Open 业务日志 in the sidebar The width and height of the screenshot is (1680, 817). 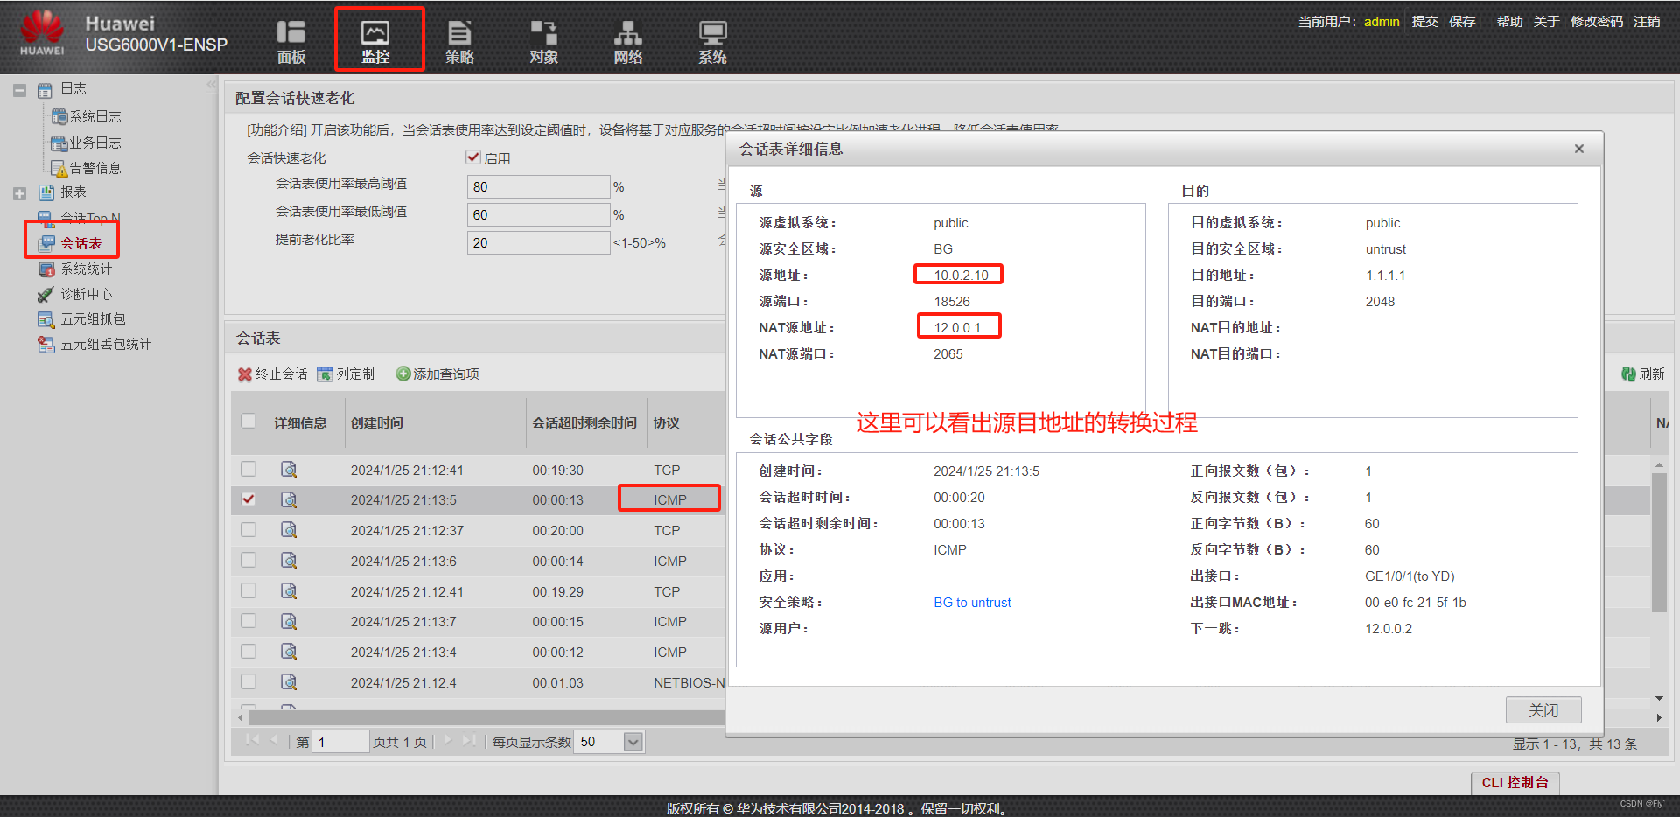click(95, 143)
